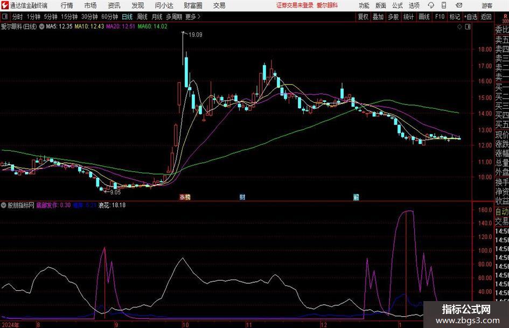The width and height of the screenshot is (509, 328).
Task: Open the F10 company info button
Action: tap(440, 17)
